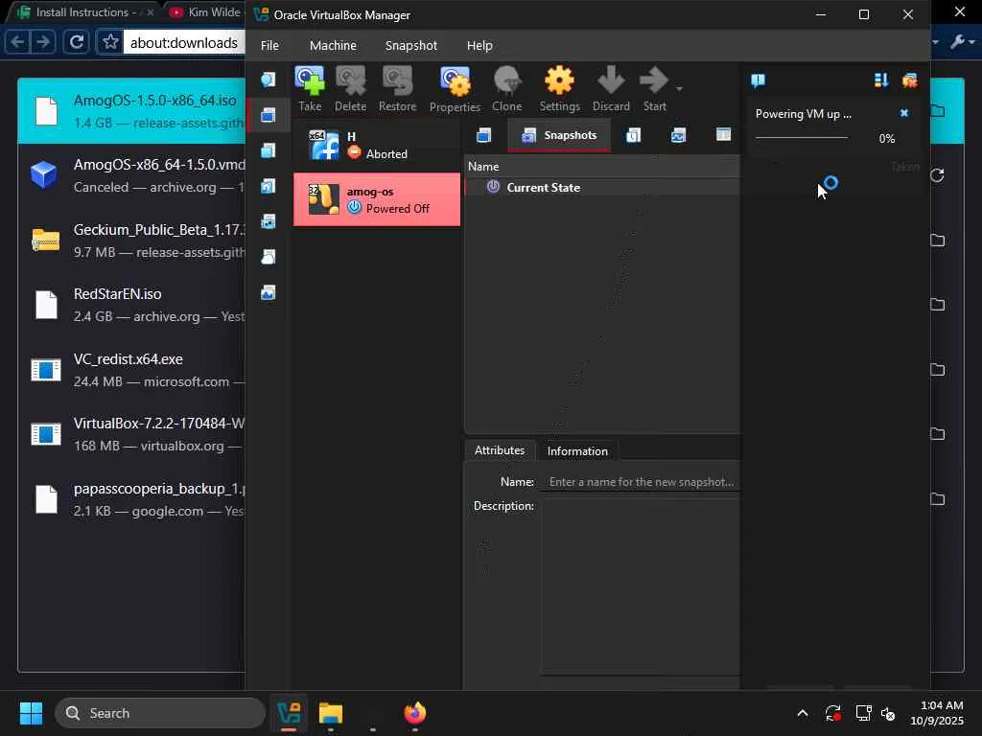
Task: Switch to the Information tab
Action: point(577,451)
